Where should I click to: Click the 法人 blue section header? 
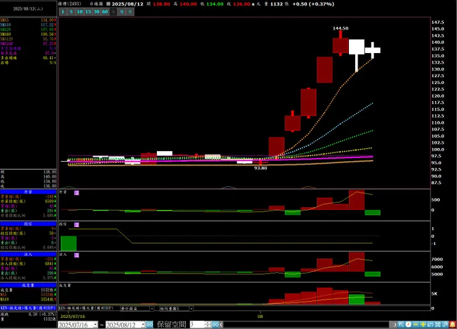(x=28, y=254)
